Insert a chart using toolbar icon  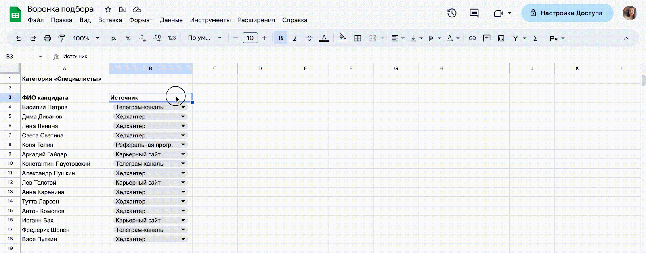[501, 38]
